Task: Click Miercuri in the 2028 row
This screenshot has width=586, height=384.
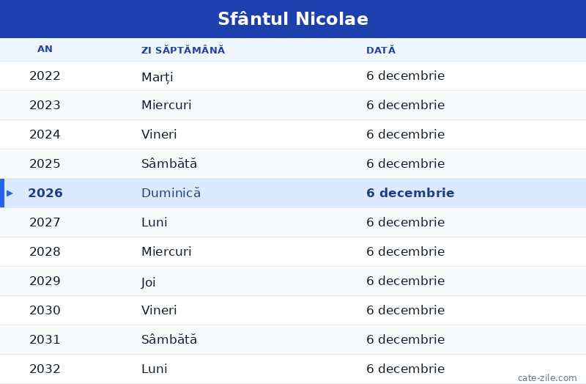Action: point(166,251)
